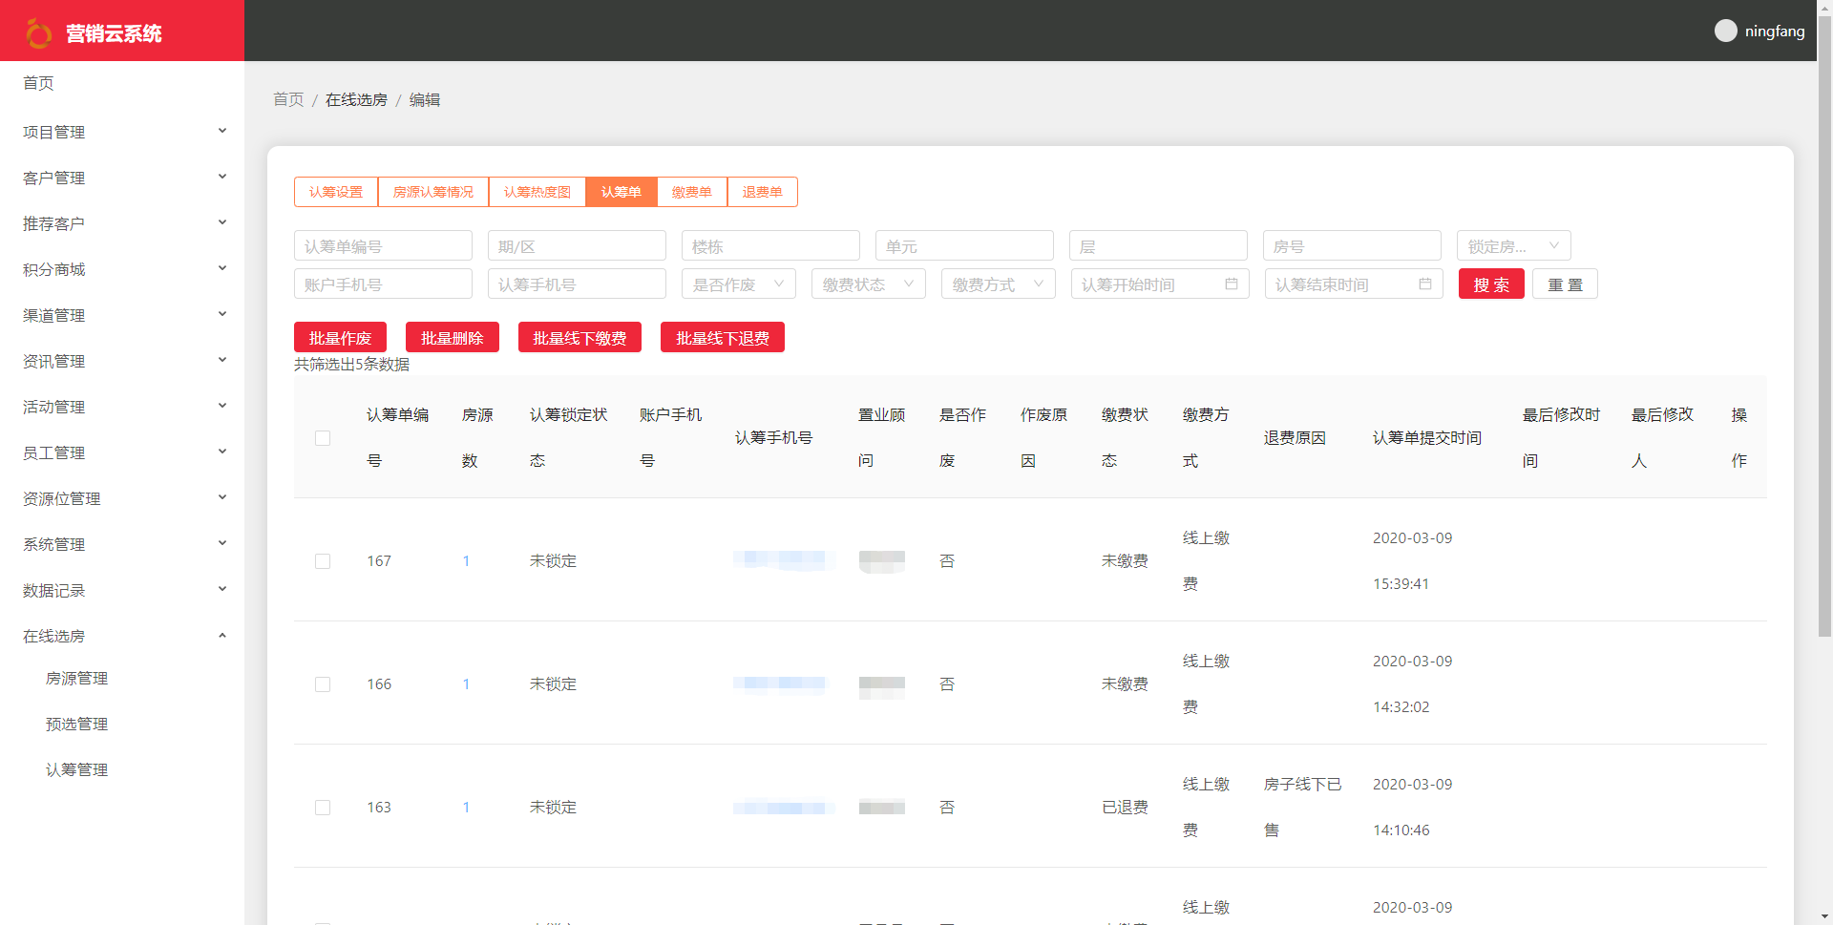The image size is (1833, 925).
Task: Switch to the 认筹设置 tab
Action: (x=336, y=192)
